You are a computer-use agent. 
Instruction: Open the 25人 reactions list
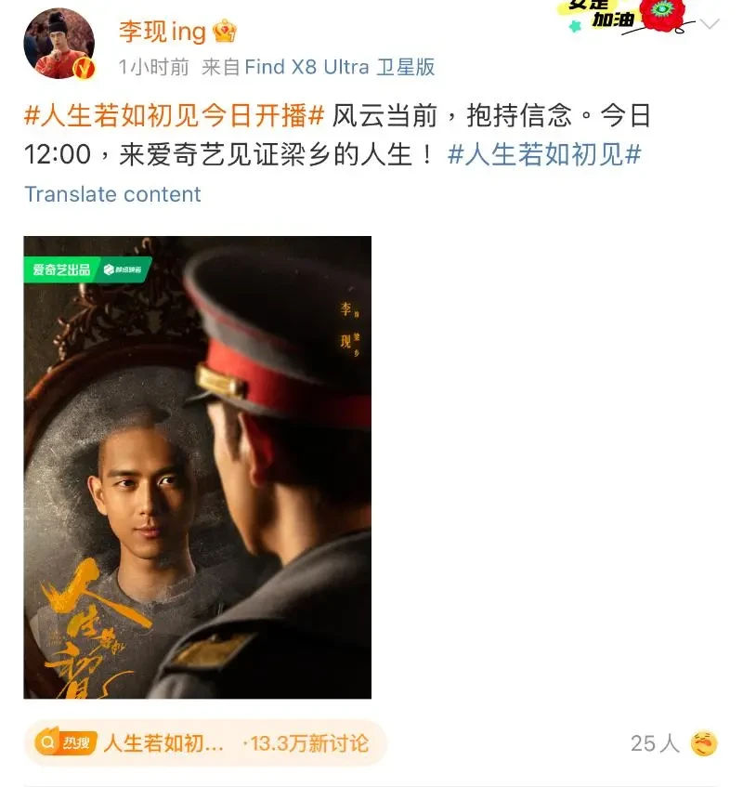pyautogui.click(x=655, y=743)
